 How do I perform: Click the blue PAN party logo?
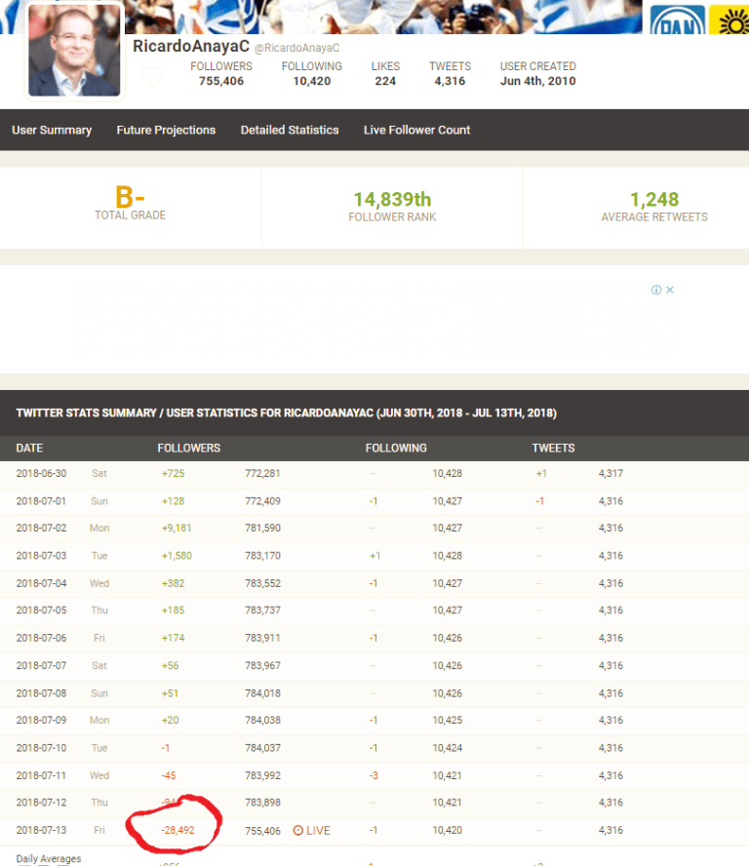(x=677, y=20)
